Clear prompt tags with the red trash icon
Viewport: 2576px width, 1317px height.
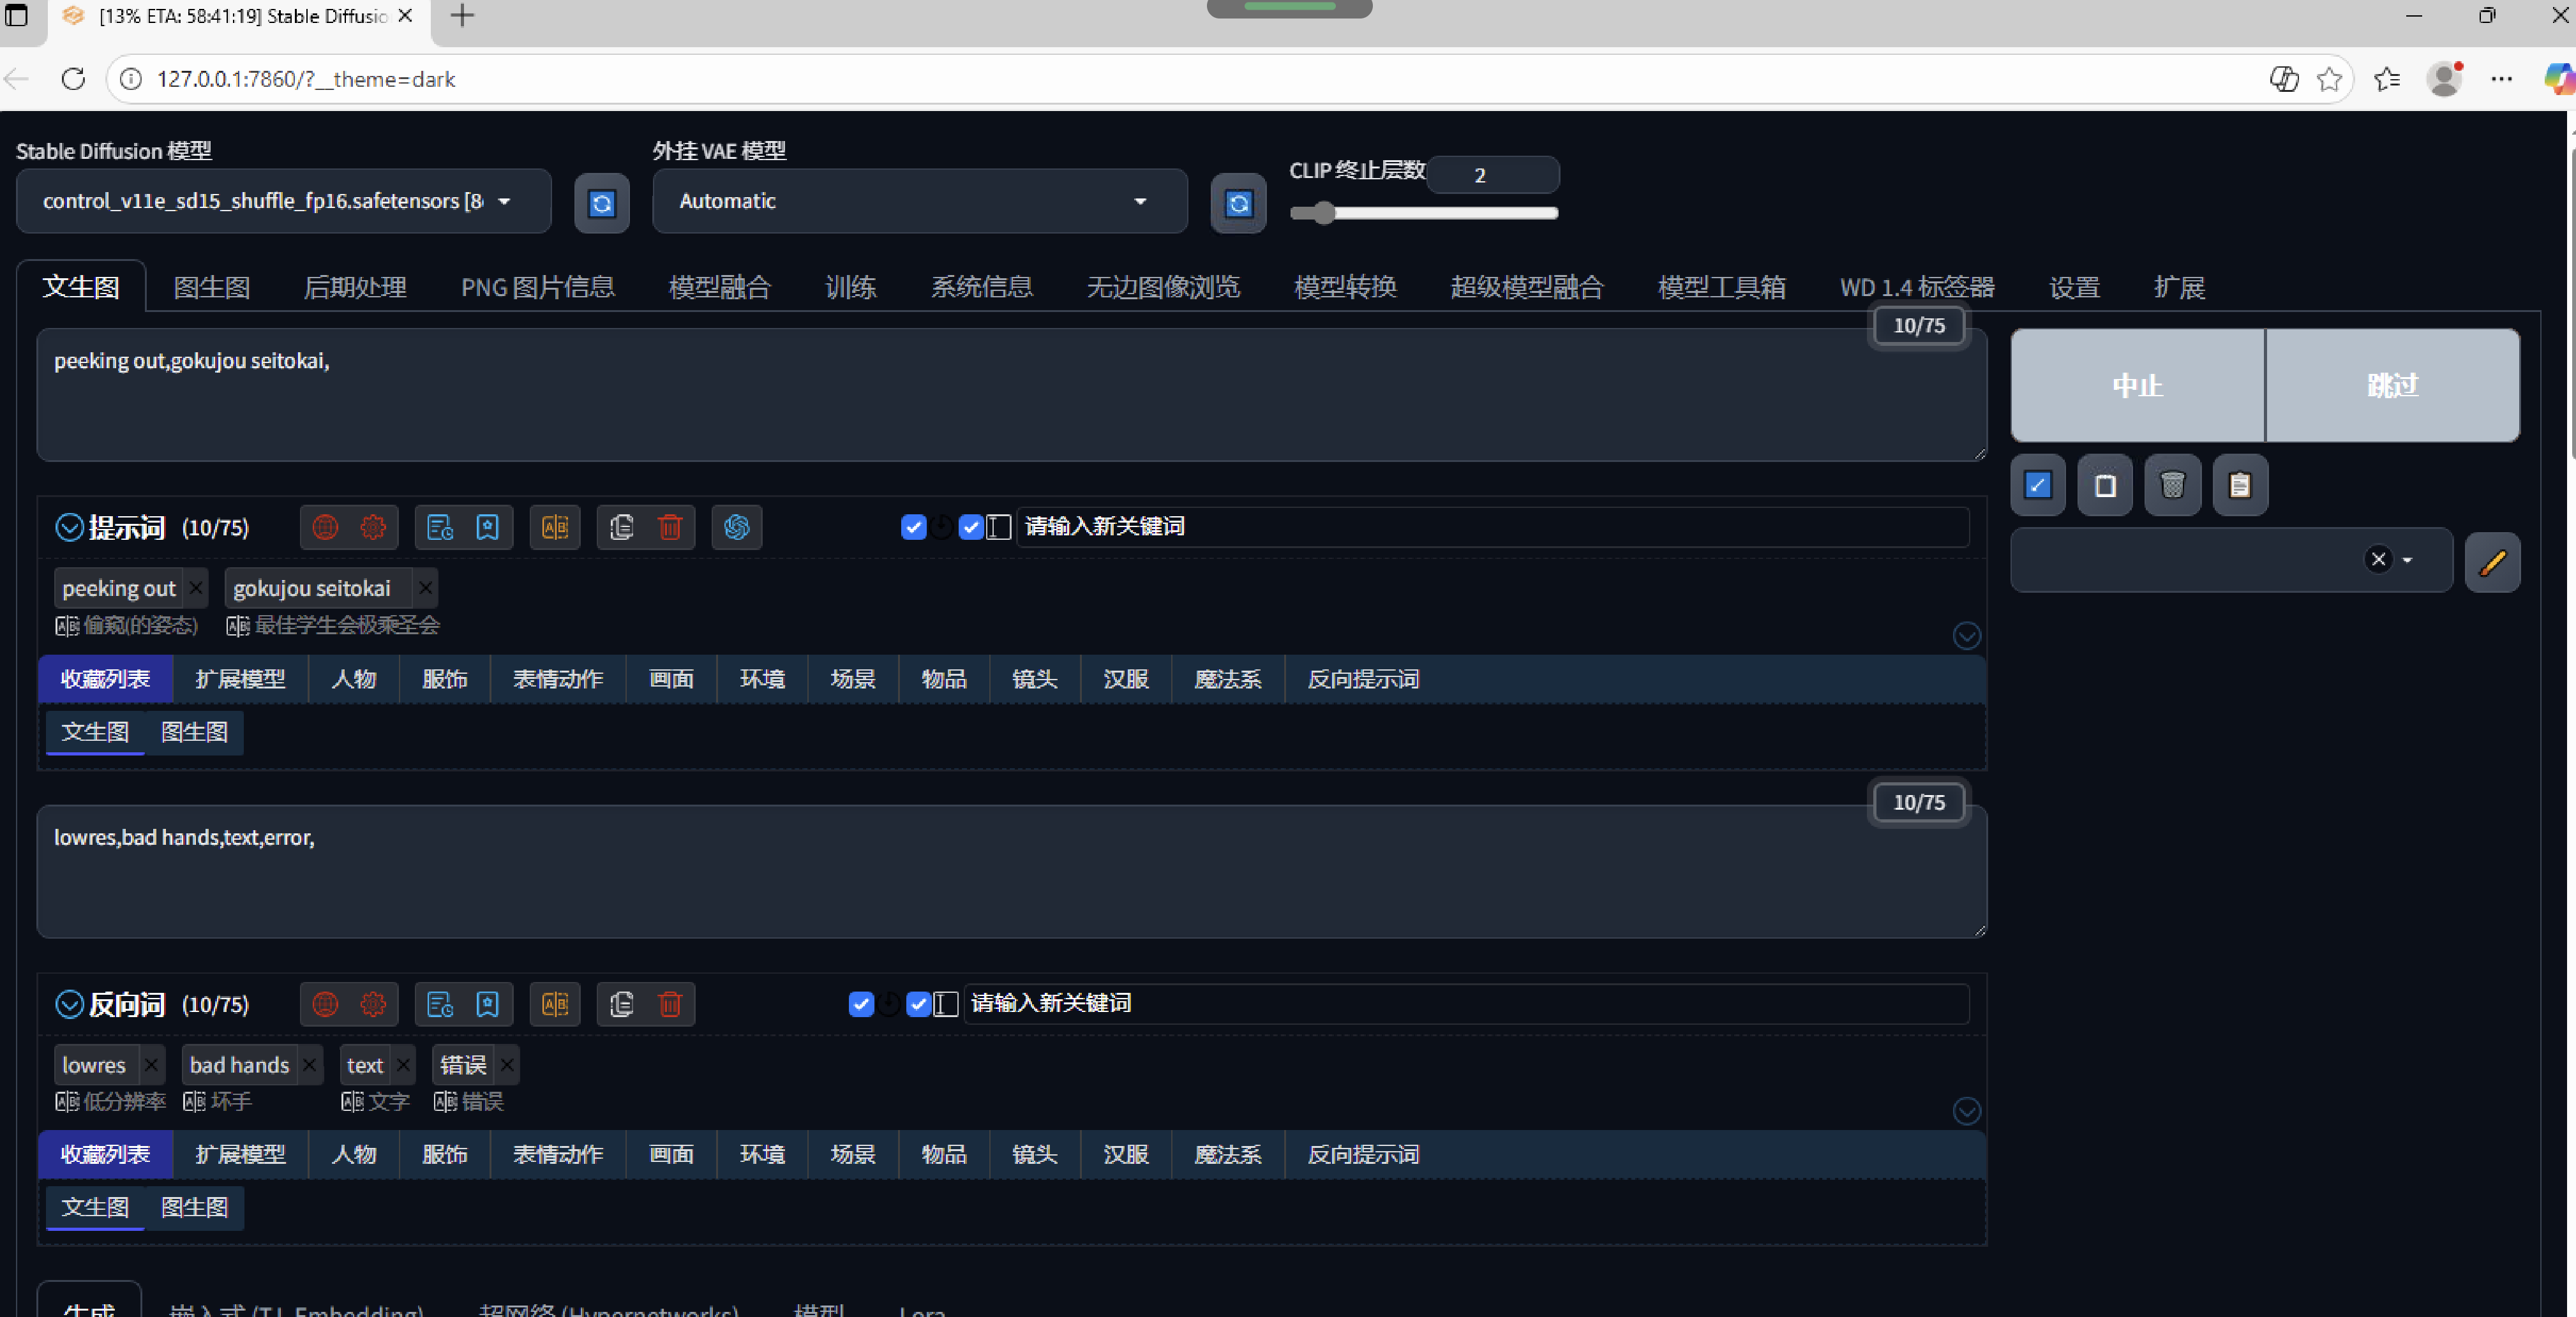tap(670, 527)
